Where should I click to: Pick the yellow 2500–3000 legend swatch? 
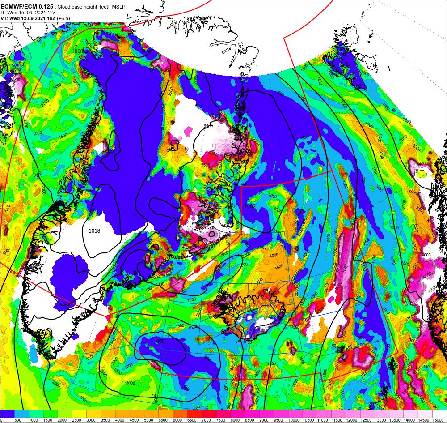[x=80, y=413]
